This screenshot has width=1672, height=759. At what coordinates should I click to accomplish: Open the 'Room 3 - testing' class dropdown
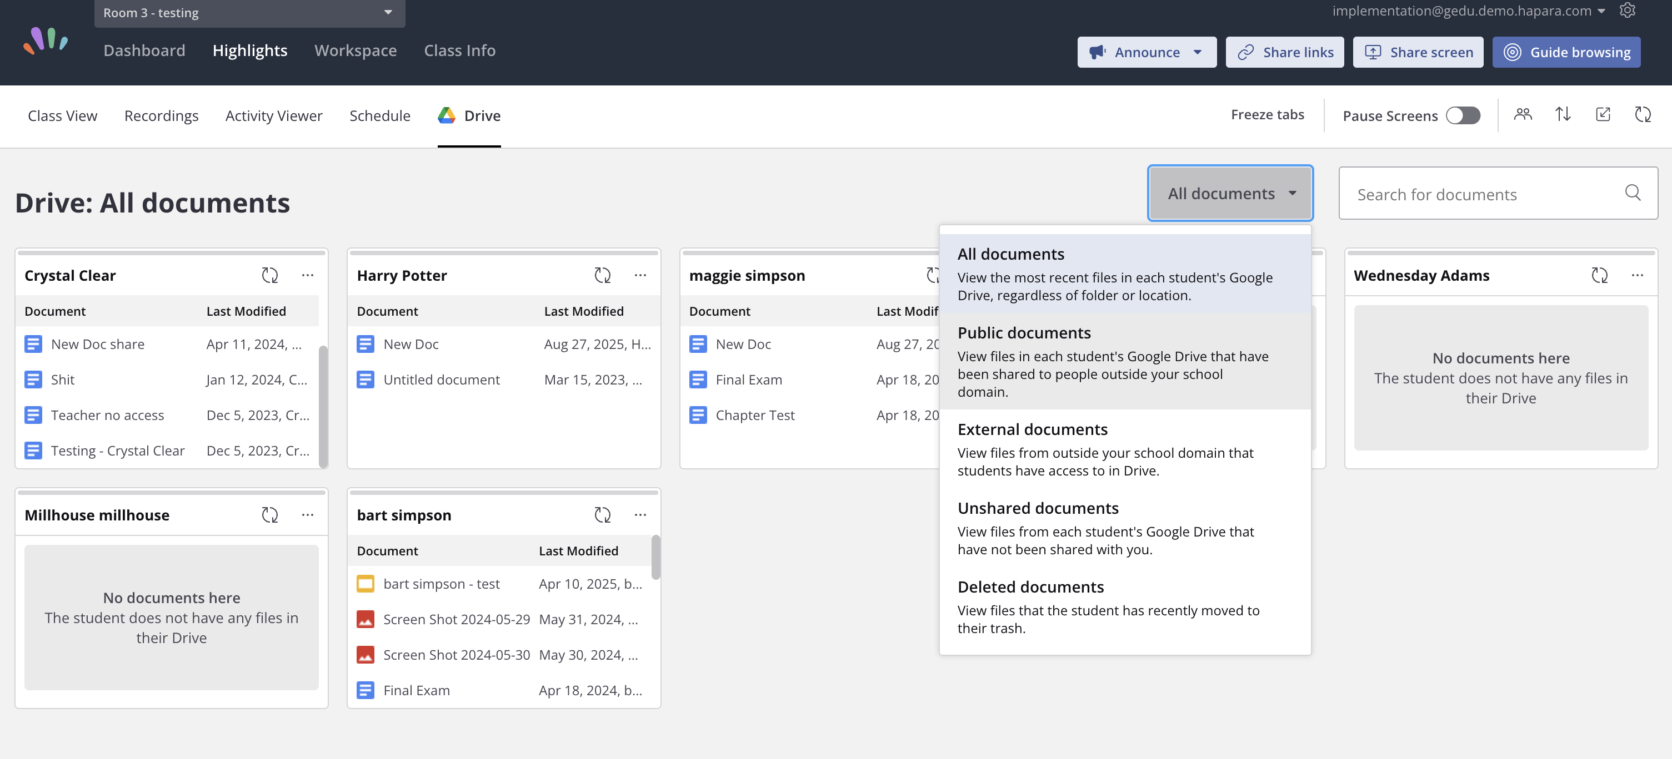point(249,13)
